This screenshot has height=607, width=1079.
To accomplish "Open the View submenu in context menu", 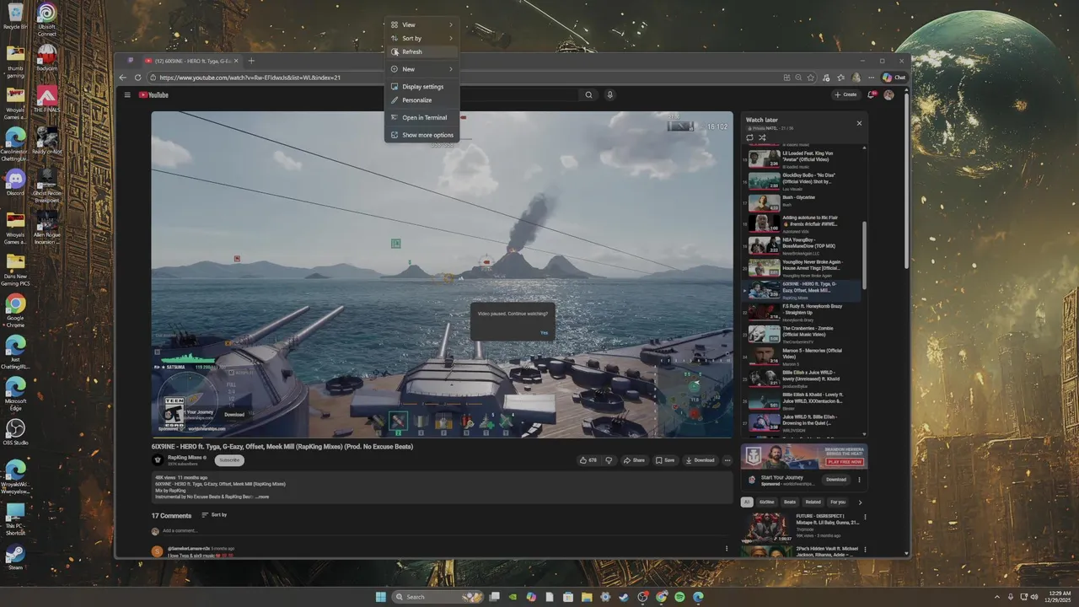I will click(421, 24).
